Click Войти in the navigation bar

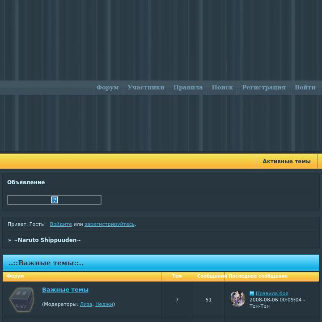(x=305, y=88)
